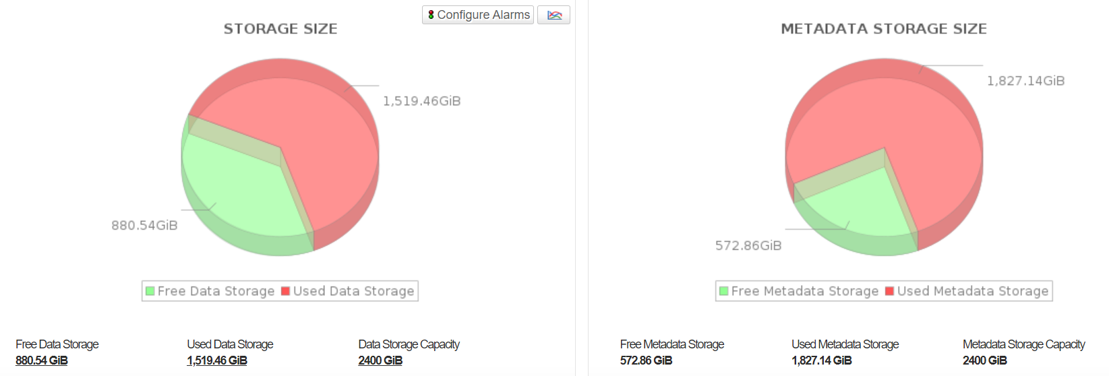The height and width of the screenshot is (376, 1109).
Task: Toggle Used Metadata Storage legend label
Action: point(972,291)
